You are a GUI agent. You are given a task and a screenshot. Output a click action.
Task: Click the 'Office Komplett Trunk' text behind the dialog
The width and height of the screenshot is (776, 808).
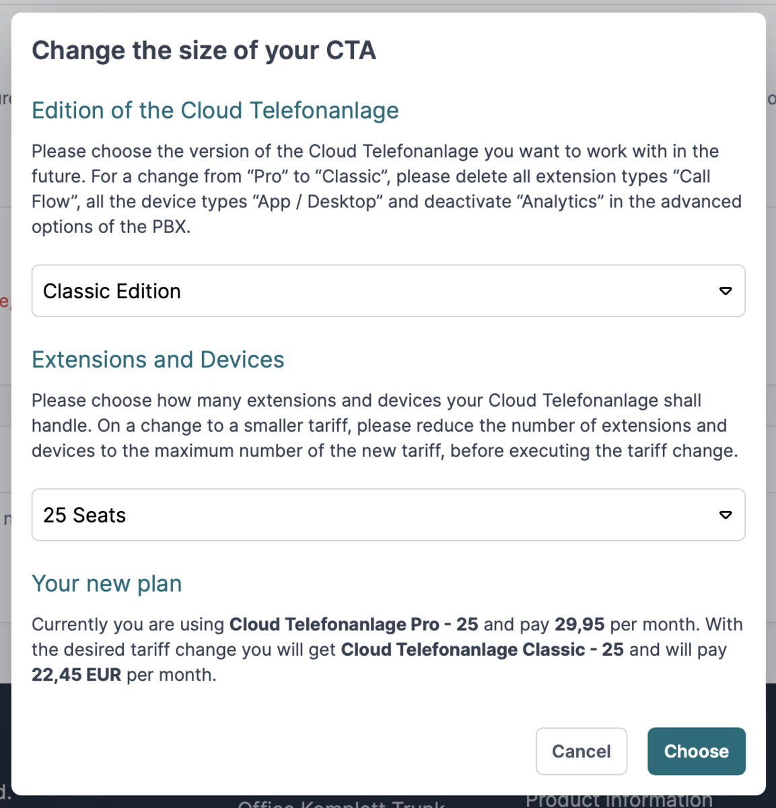pyautogui.click(x=342, y=803)
